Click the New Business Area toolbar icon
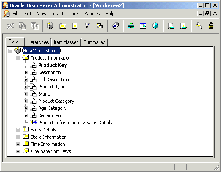Screen dimensions: 221x172 click(50, 26)
